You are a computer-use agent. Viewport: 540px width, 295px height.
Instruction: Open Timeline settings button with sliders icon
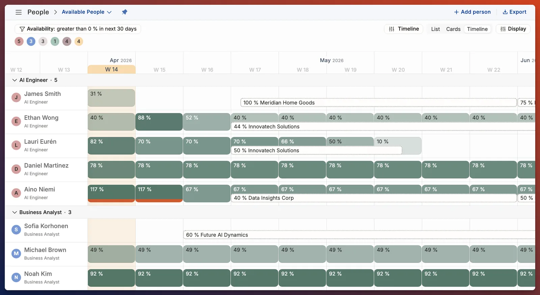point(404,29)
